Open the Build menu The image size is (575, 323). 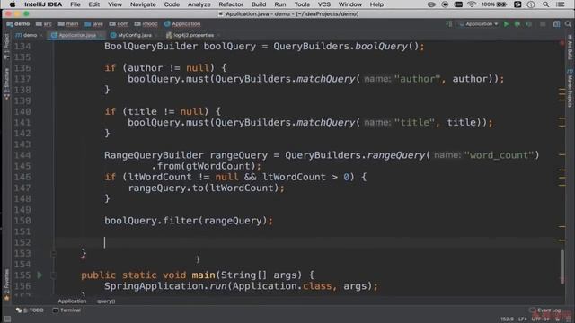point(259,4)
